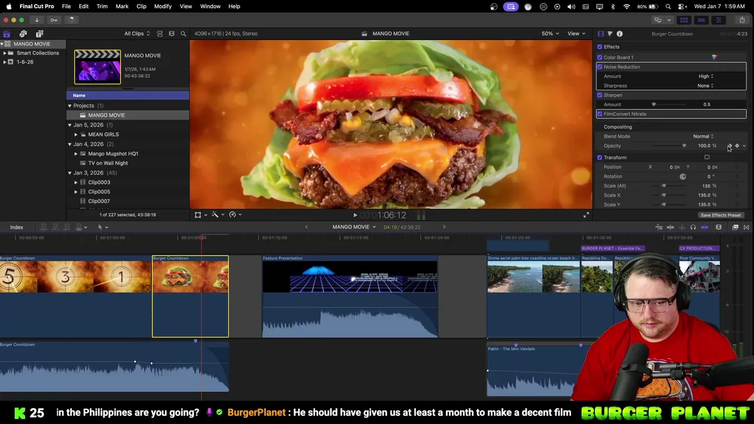Show background tasks progress

click(71, 20)
